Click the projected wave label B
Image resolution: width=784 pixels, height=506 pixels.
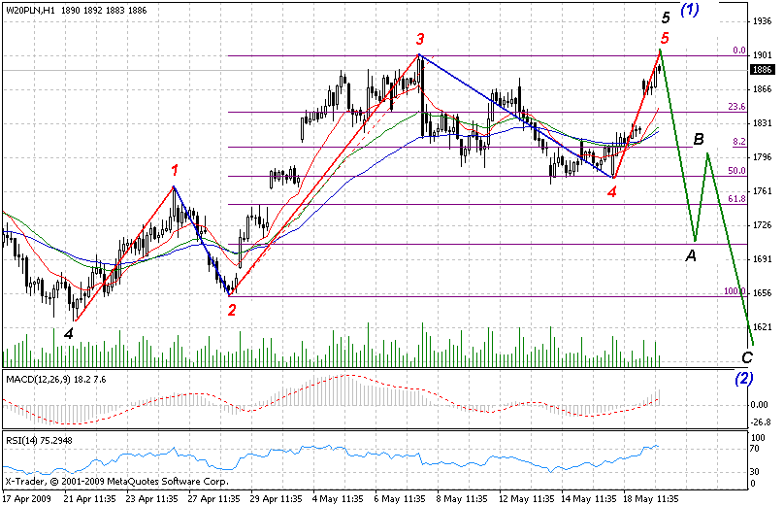(x=699, y=139)
